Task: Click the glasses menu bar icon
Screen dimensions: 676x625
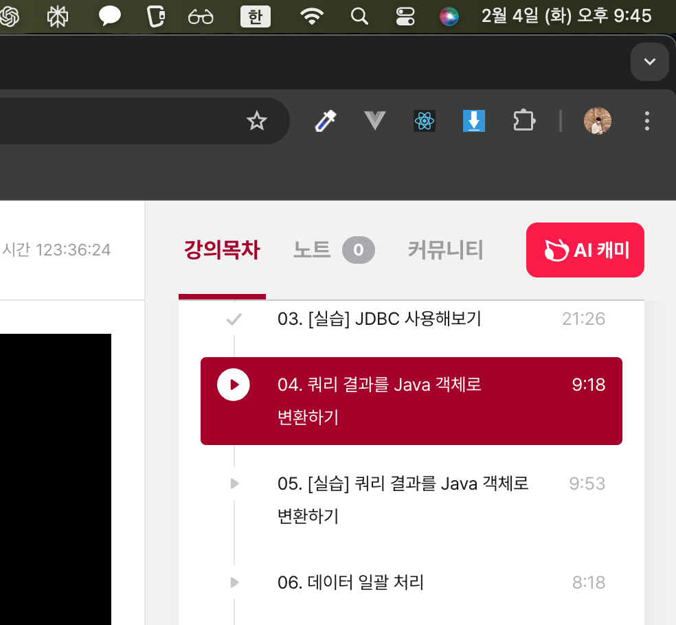Action: click(x=201, y=17)
